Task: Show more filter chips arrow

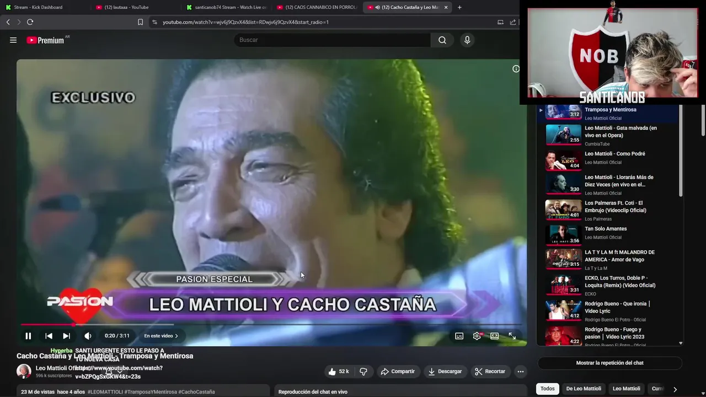Action: point(675,389)
